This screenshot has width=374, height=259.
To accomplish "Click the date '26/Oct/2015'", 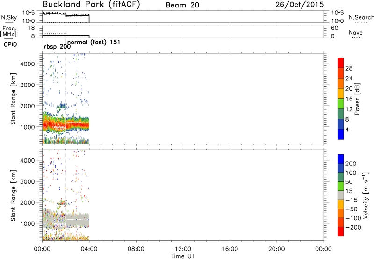I will pyautogui.click(x=300, y=5).
